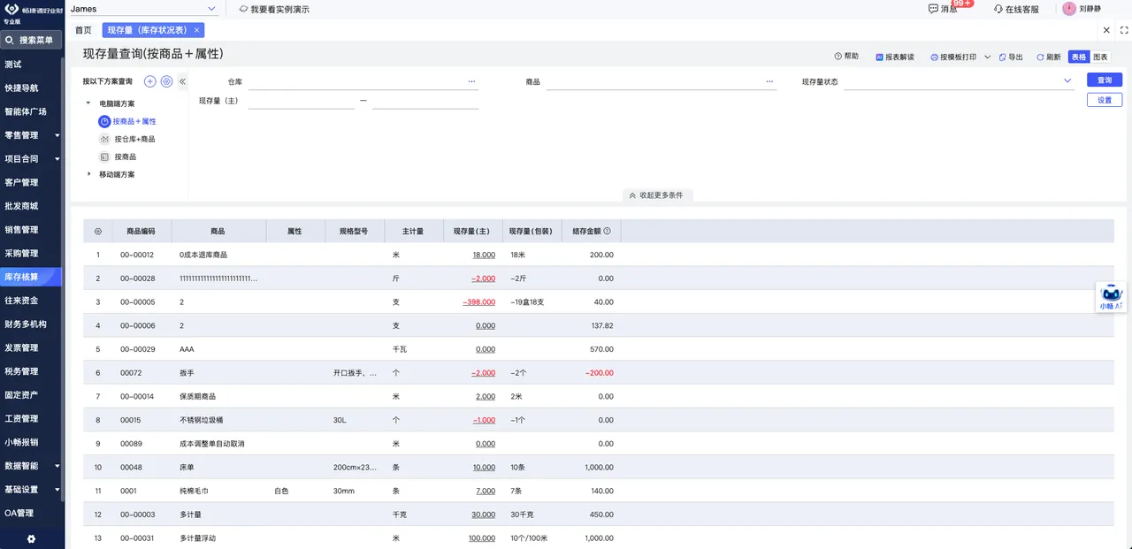
Task: Click the add query scheme plus icon
Action: coord(150,81)
